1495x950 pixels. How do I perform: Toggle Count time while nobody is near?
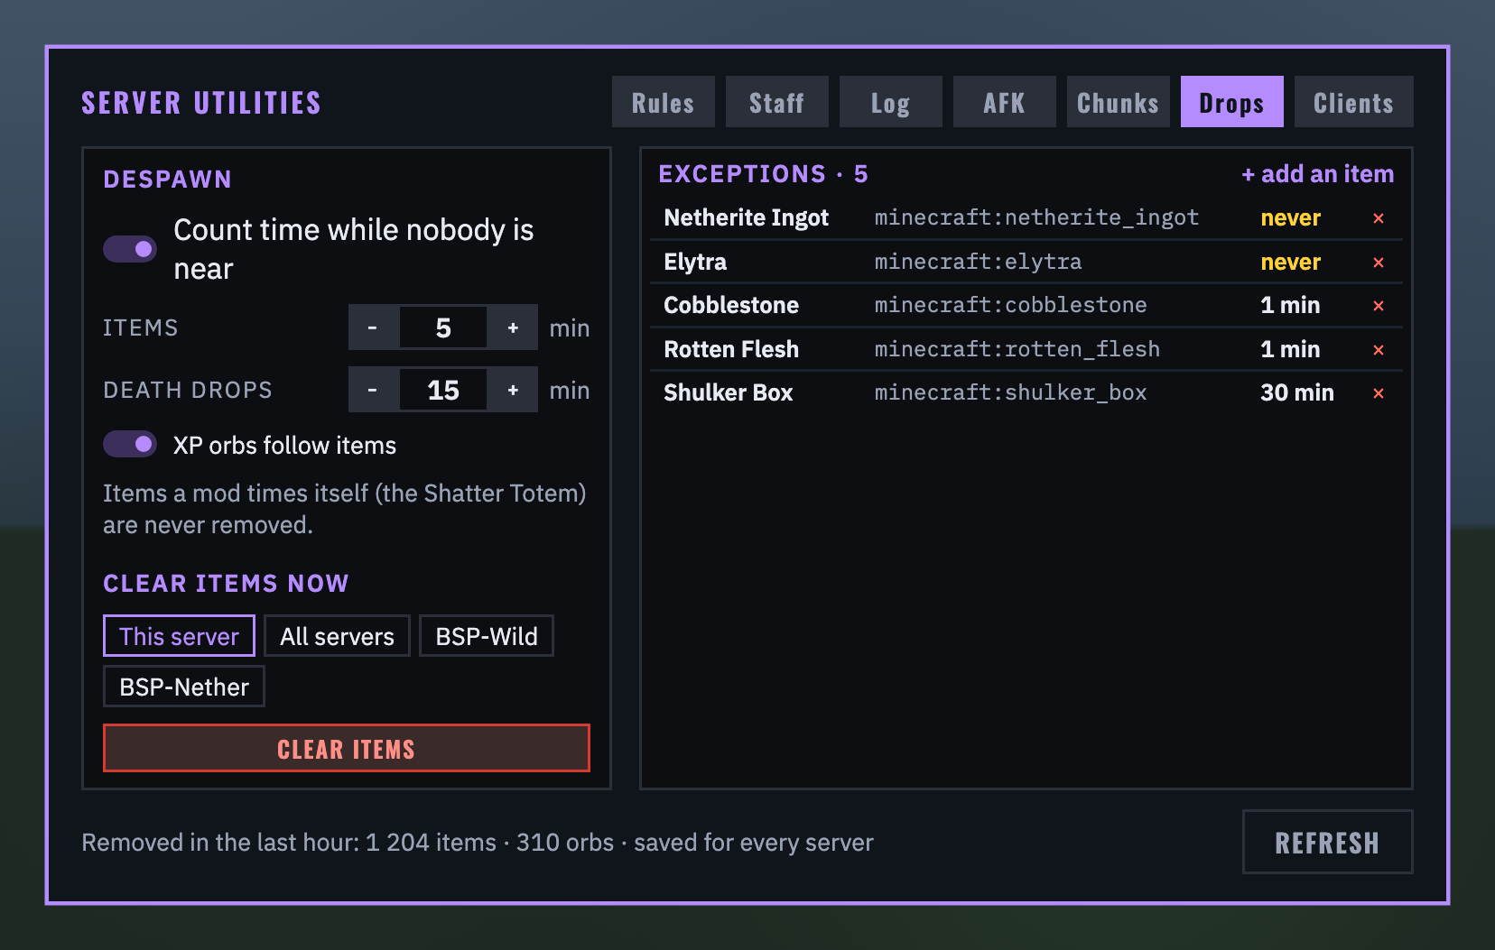coord(130,249)
